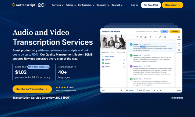Play segment at timestamp 00:02:49

click(x=144, y=79)
